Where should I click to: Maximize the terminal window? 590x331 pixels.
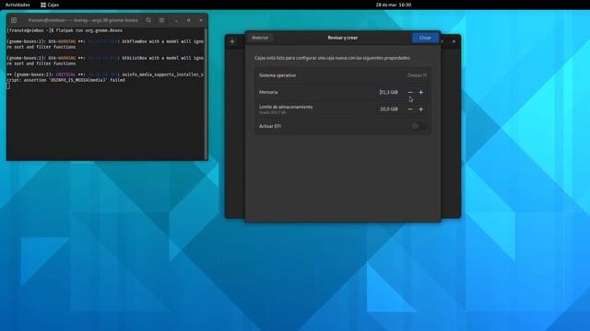[x=188, y=20]
